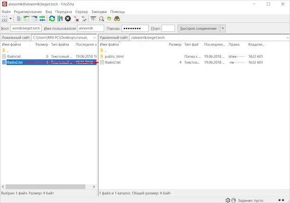Viewport: 290px width, 203px height.
Task: Click the FileZilla title bar app icon
Action: pyautogui.click(x=4, y=4)
